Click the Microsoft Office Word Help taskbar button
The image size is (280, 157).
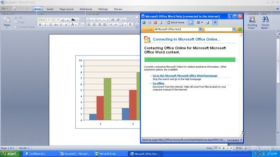[145, 154]
